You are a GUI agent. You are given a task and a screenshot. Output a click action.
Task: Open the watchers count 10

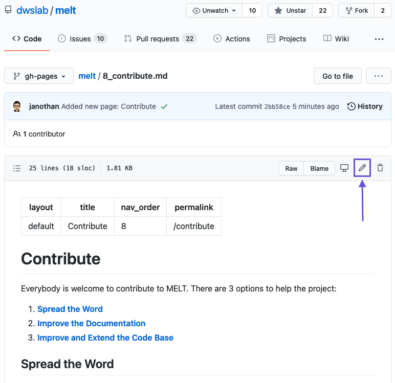tap(252, 10)
